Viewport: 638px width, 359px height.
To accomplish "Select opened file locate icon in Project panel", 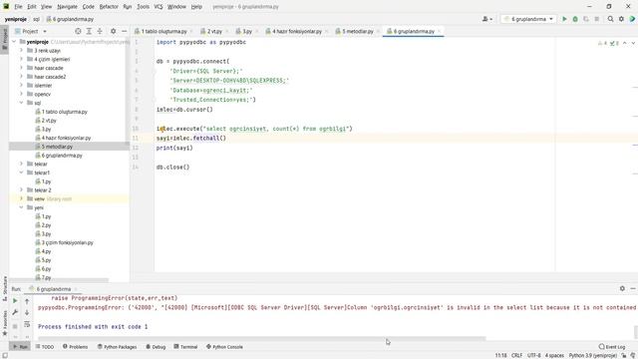I will tap(78, 31).
